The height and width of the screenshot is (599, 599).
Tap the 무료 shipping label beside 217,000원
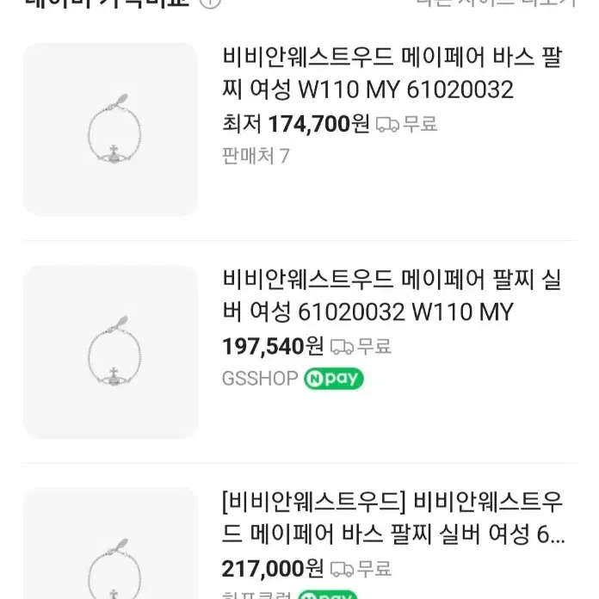click(374, 569)
